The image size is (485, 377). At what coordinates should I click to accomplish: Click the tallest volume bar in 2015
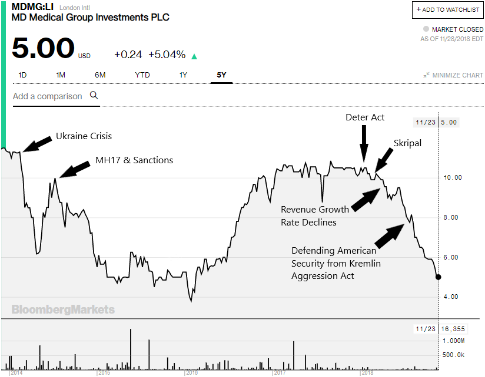pyautogui.click(x=130, y=349)
